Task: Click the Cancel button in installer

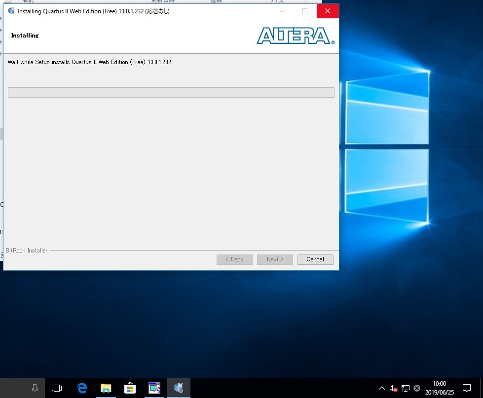Action: (x=315, y=259)
